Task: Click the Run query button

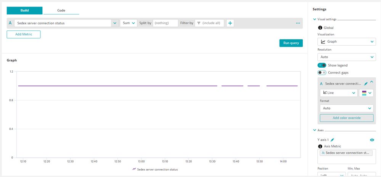Action: 291,43
